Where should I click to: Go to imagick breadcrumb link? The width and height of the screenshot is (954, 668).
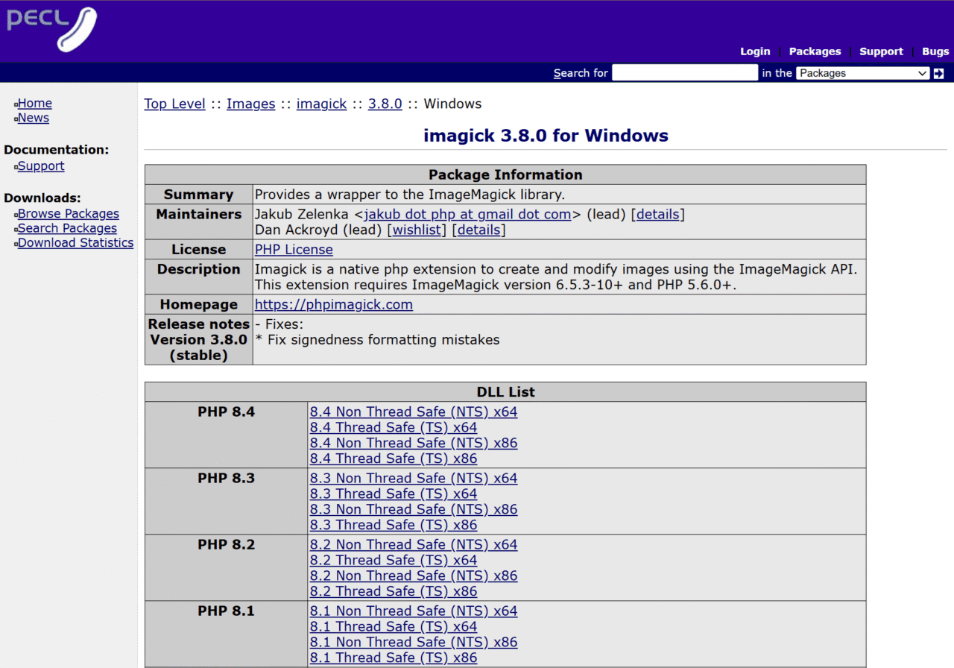[321, 104]
